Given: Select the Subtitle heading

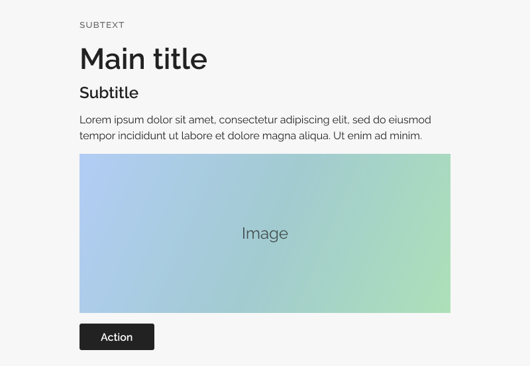Looking at the screenshot, I should pos(109,92).
